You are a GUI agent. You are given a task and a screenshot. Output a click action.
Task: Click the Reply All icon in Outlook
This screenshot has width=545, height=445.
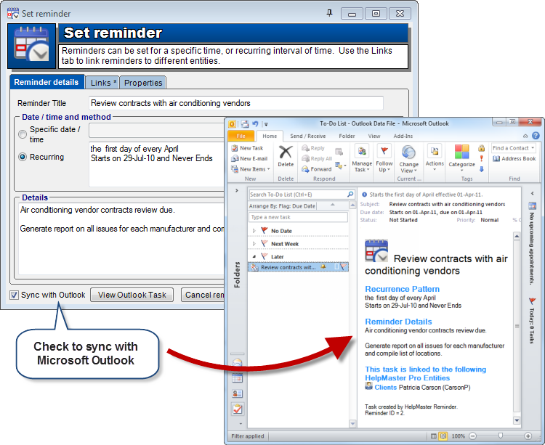click(x=305, y=159)
